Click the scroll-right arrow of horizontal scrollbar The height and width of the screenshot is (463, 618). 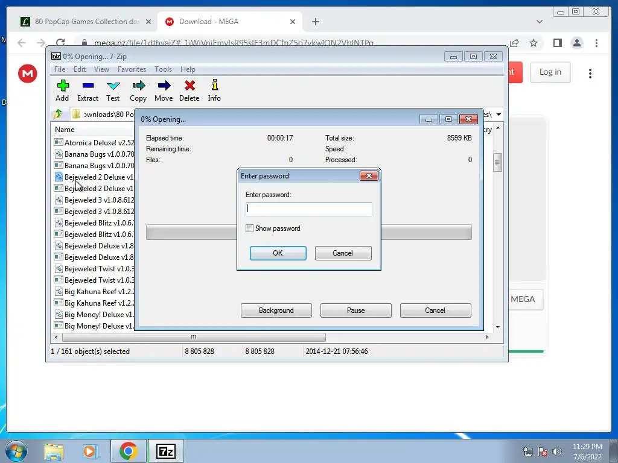pyautogui.click(x=487, y=337)
